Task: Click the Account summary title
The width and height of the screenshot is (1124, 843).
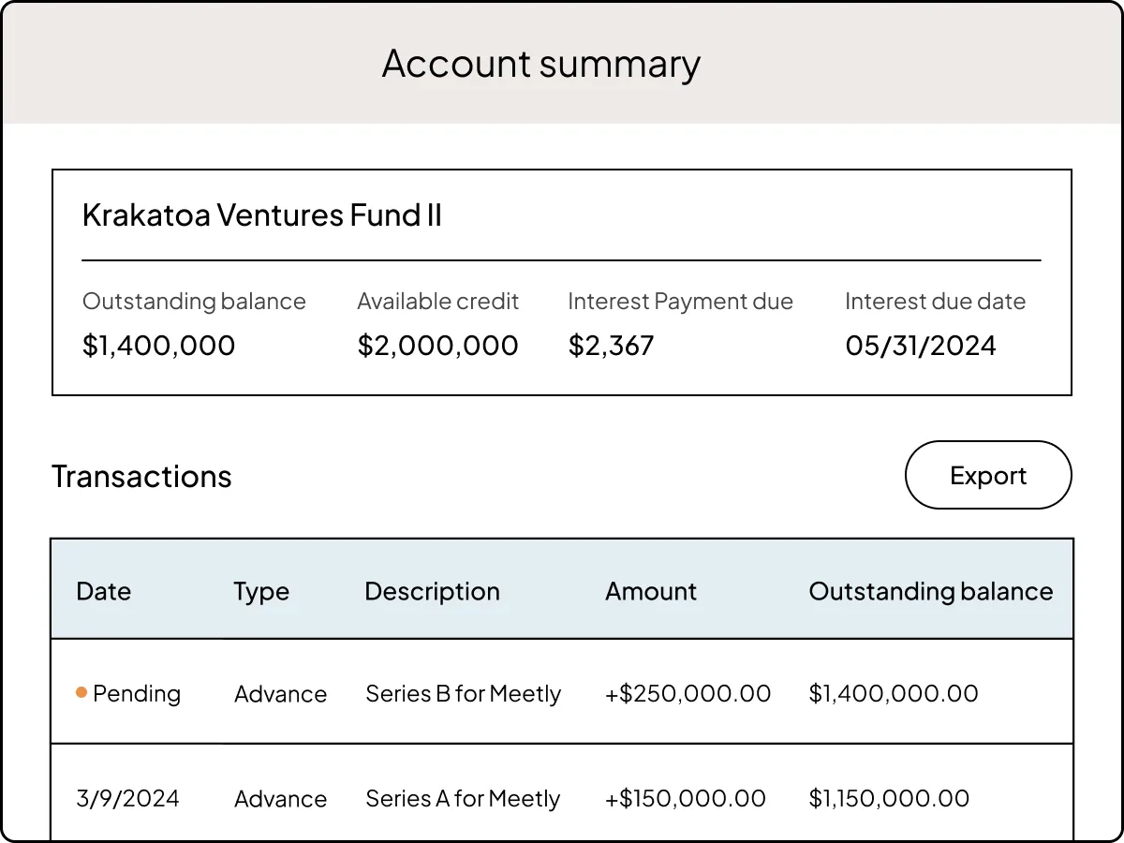Action: pyautogui.click(x=540, y=63)
